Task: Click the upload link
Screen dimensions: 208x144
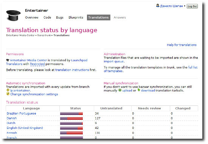Action: pyautogui.click(x=127, y=90)
